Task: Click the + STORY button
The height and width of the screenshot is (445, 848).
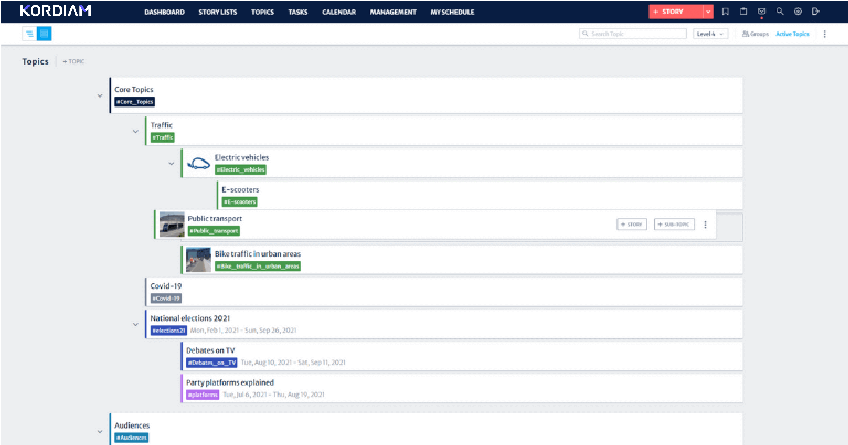Action: (674, 11)
